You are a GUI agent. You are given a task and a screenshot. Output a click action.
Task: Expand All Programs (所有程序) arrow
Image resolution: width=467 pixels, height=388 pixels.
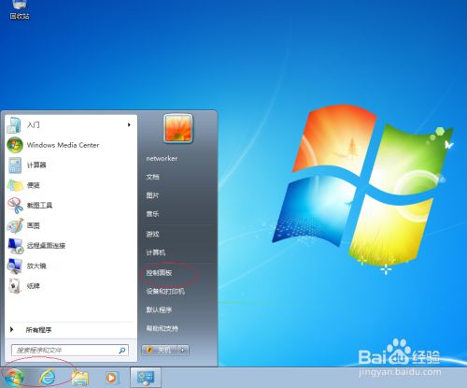11,329
